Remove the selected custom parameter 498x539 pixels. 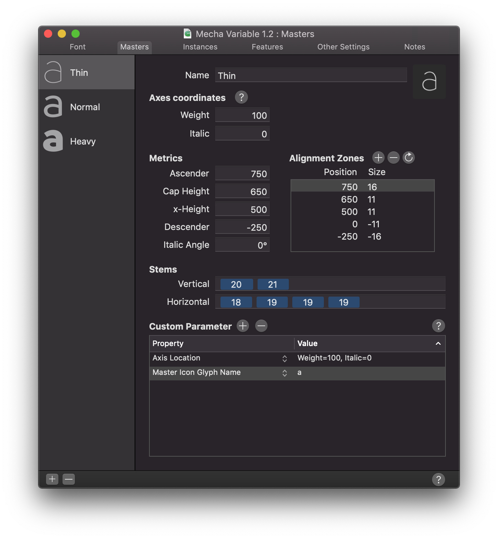(x=261, y=326)
